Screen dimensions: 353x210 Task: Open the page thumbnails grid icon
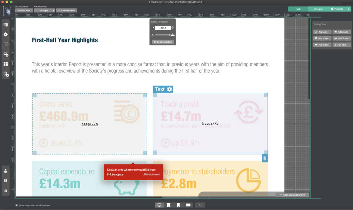tap(5, 64)
